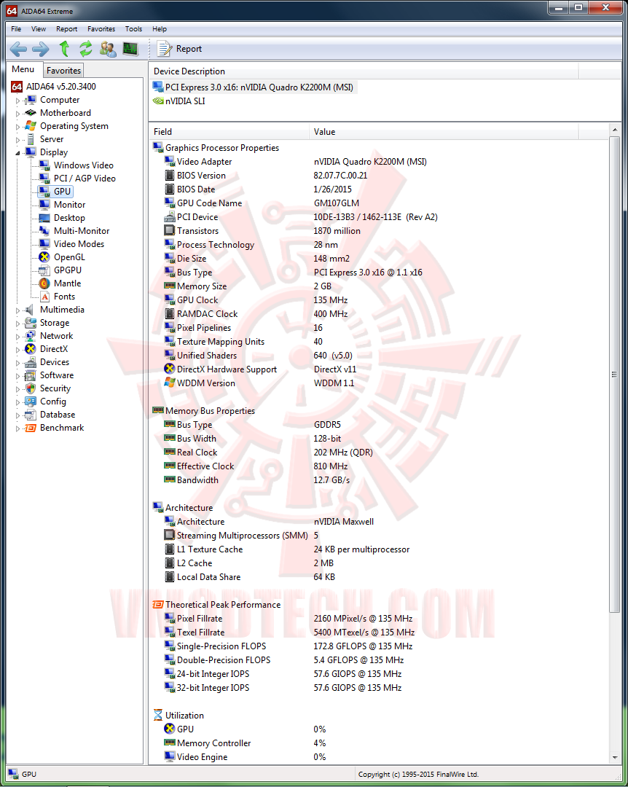This screenshot has width=628, height=787.
Task: Expand the Operating System node
Action: 17,127
